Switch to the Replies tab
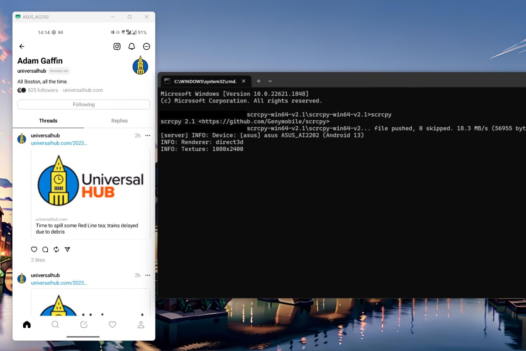The width and height of the screenshot is (526, 351). click(119, 121)
